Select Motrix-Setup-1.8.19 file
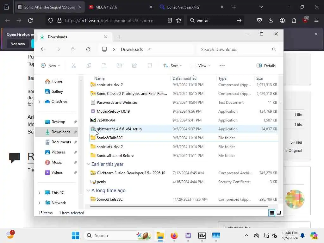 [x=184, y=111]
